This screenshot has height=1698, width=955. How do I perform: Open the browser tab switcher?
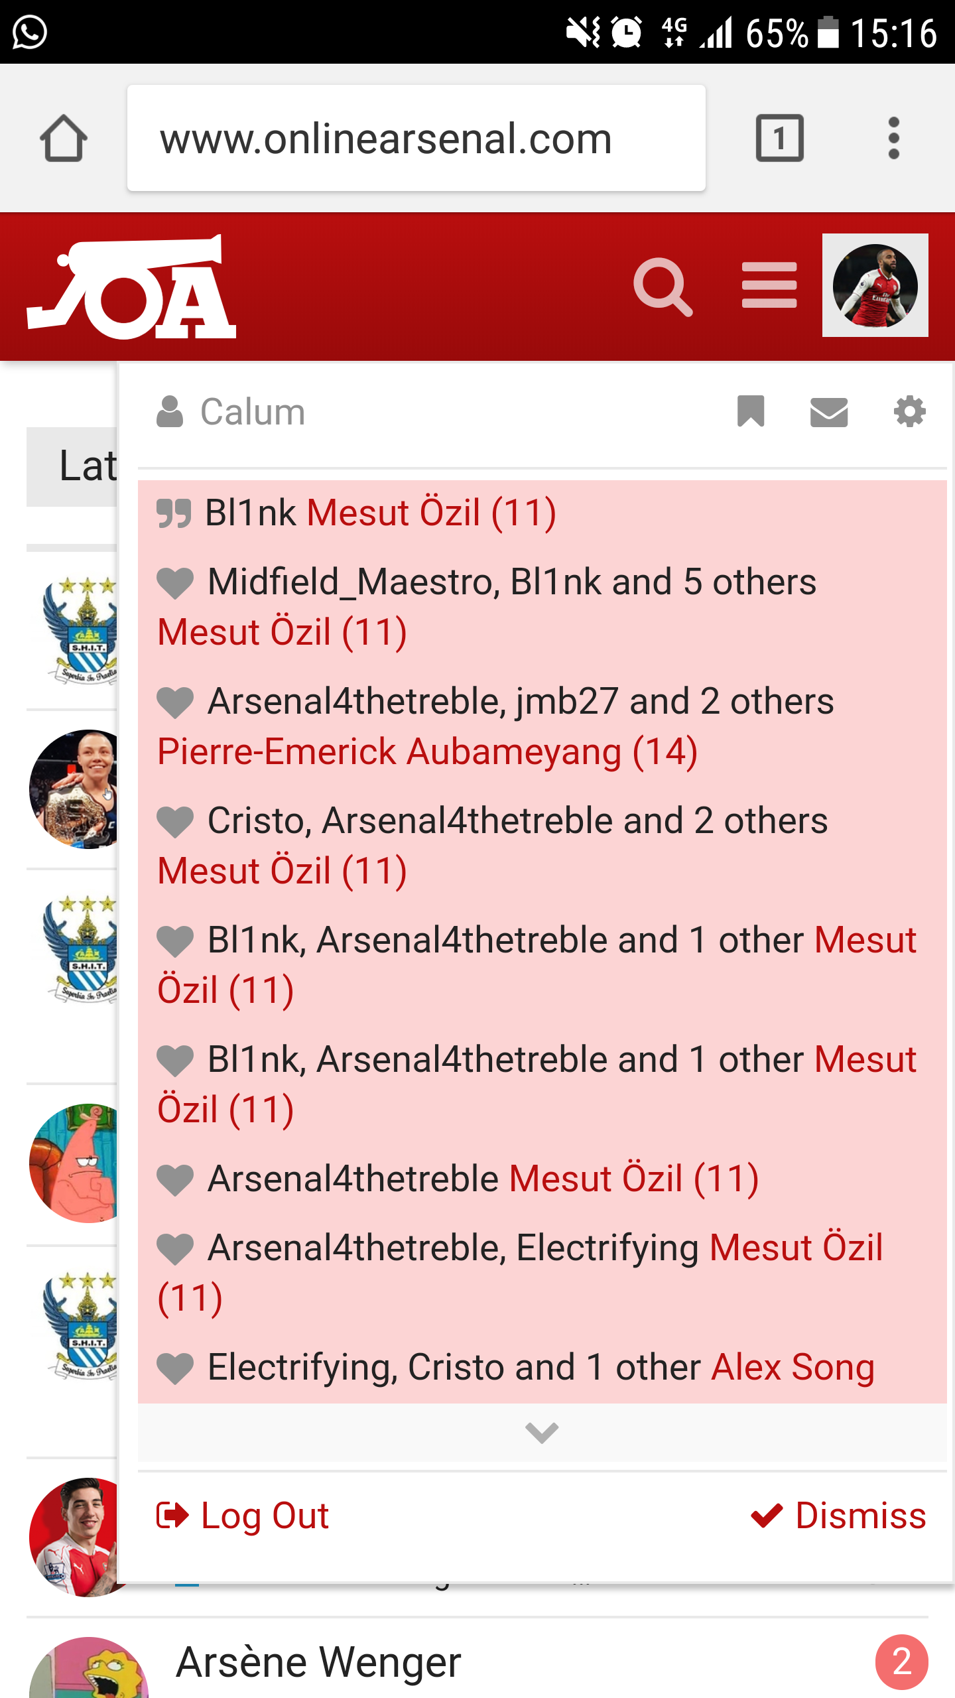[780, 139]
